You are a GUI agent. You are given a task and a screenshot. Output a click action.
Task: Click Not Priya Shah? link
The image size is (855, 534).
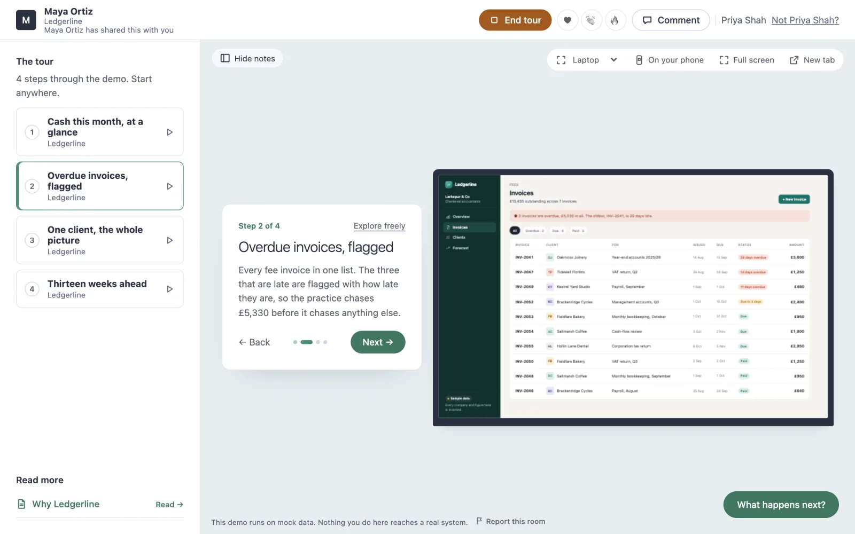tap(805, 20)
